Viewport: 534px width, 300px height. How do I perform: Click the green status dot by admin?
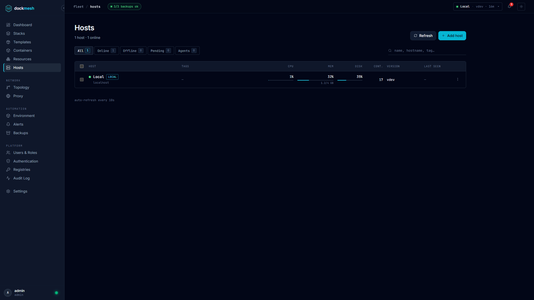click(56, 293)
